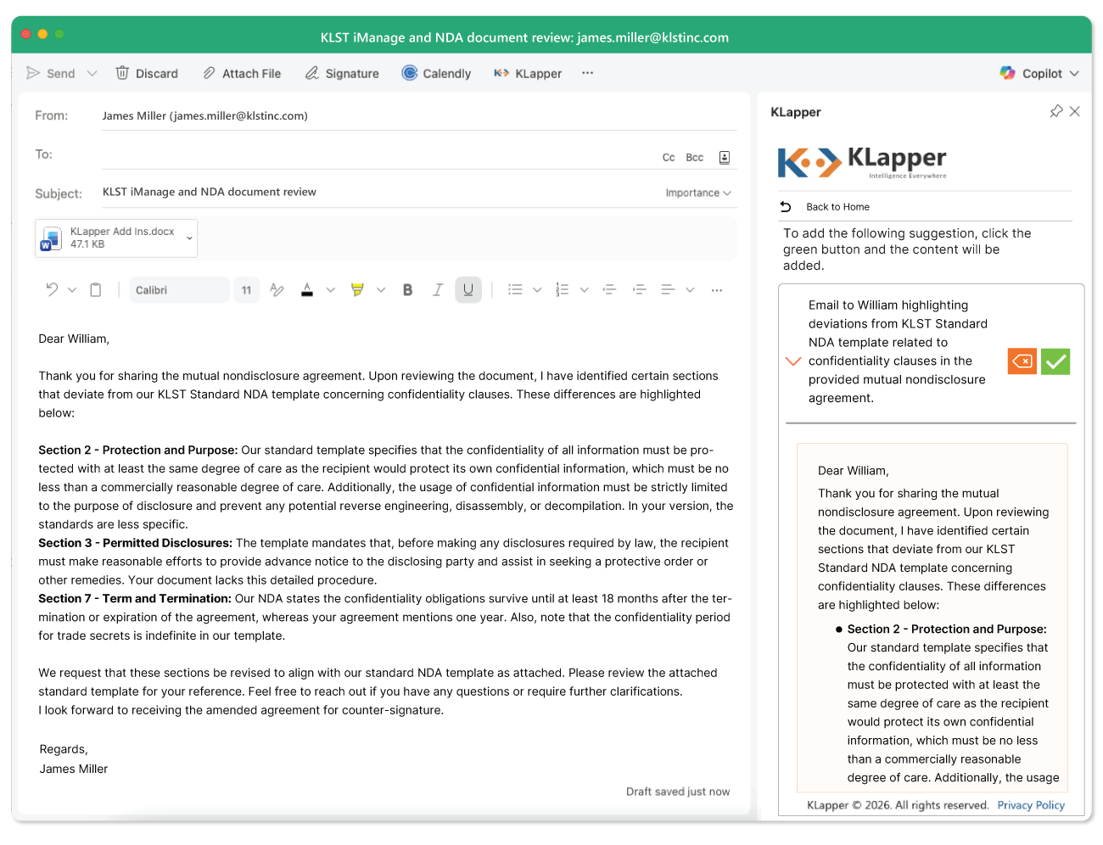
Task: Expand the KLapper Add Ins.docx attachment options
Action: click(188, 238)
